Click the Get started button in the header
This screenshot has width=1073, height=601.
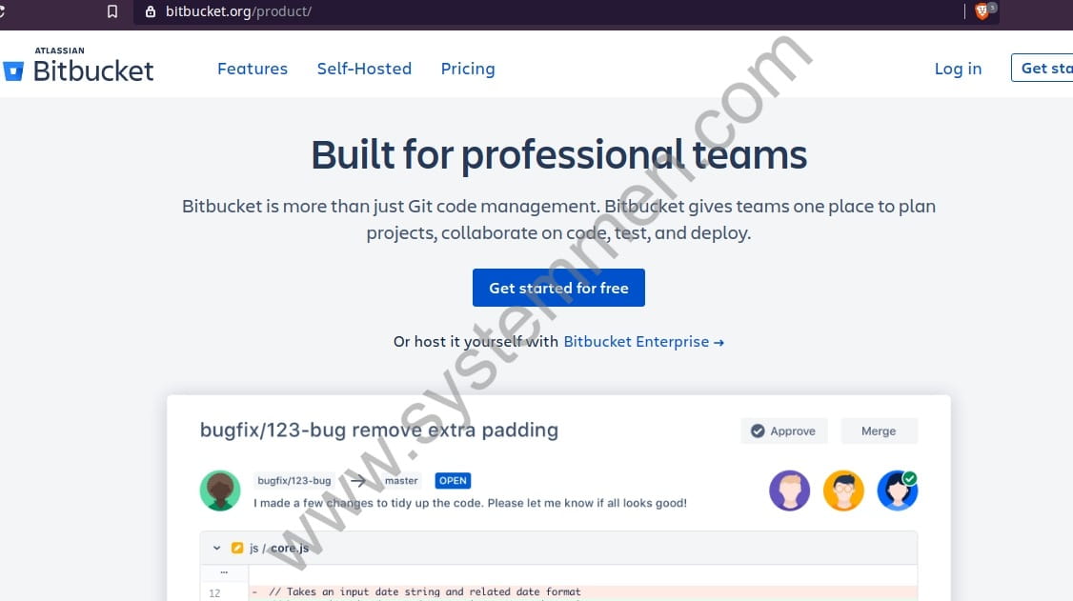(x=1043, y=68)
